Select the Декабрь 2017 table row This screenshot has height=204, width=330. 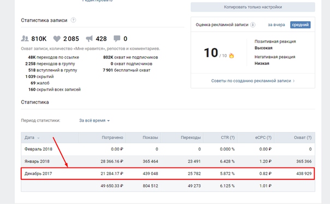(x=168, y=173)
